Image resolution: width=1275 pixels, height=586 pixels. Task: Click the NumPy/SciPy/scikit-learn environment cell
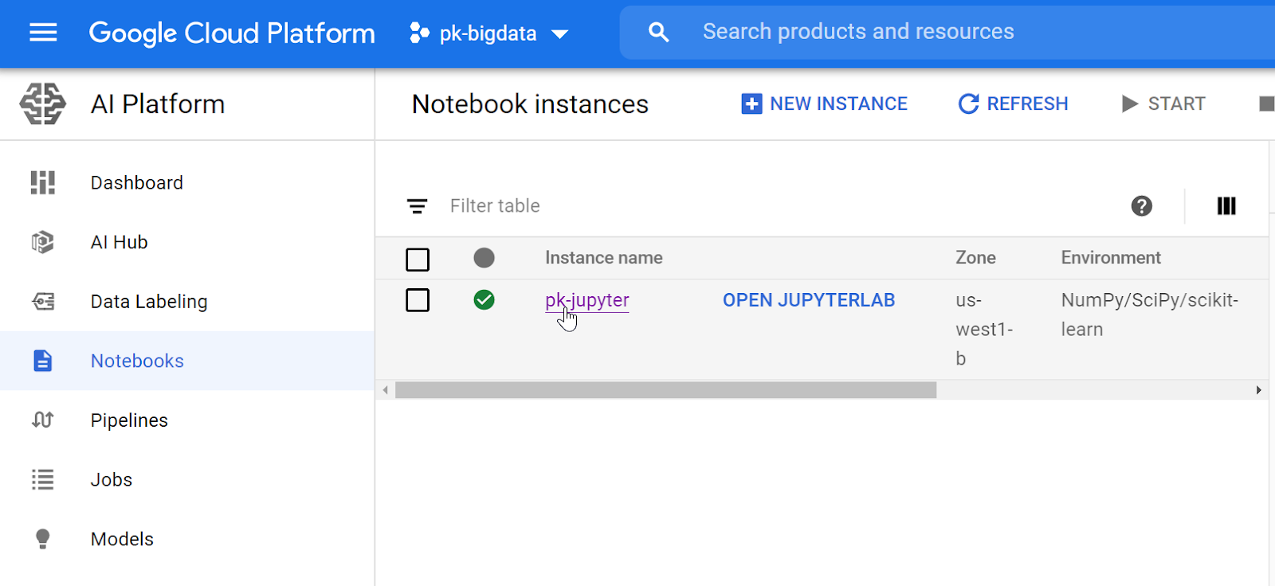tap(1150, 314)
